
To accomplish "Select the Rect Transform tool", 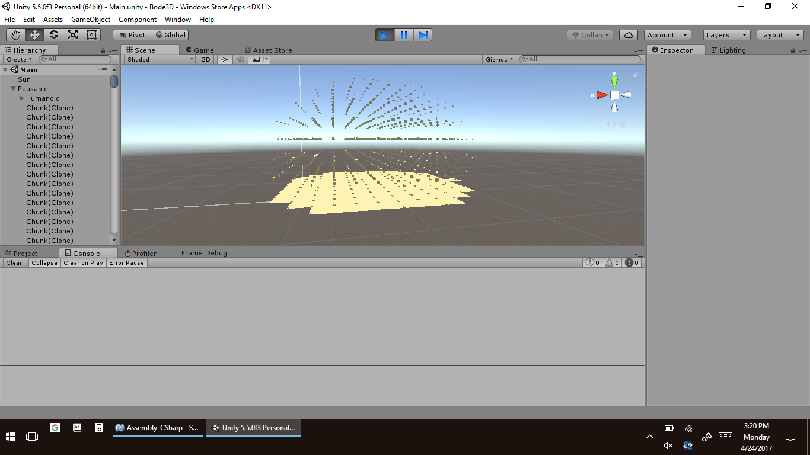I will 91,35.
